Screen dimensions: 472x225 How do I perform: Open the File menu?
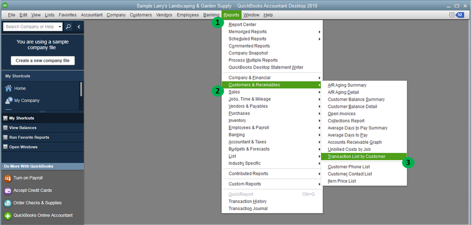point(11,15)
